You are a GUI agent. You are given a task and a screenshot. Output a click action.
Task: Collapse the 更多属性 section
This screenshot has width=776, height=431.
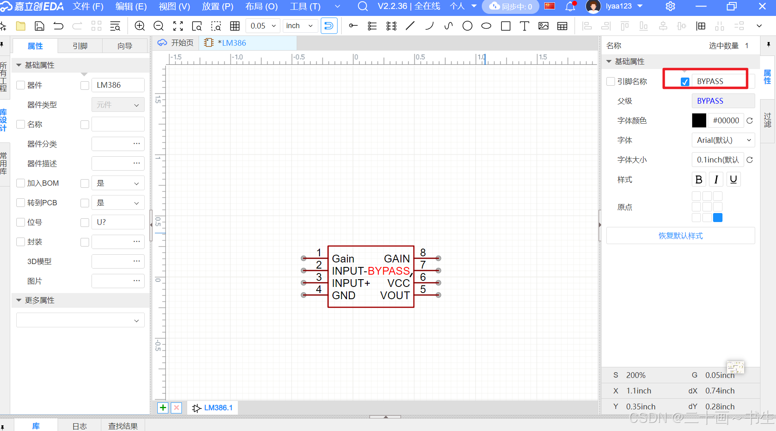point(19,300)
